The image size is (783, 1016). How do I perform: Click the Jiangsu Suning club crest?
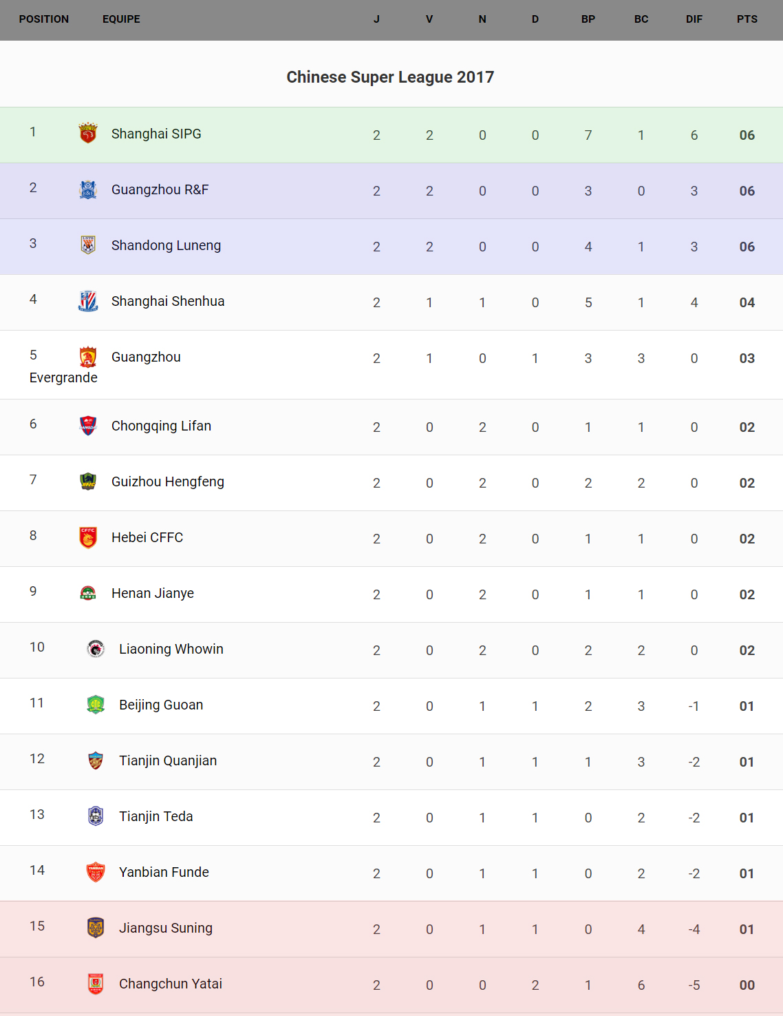pyautogui.click(x=96, y=928)
